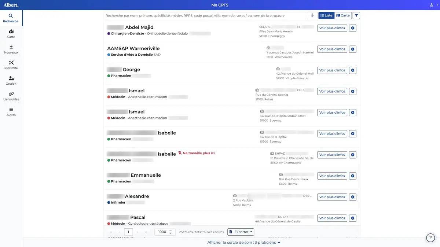The image size is (440, 247).
Task: Add Ismael in Épernay with plus icon
Action: [352, 113]
